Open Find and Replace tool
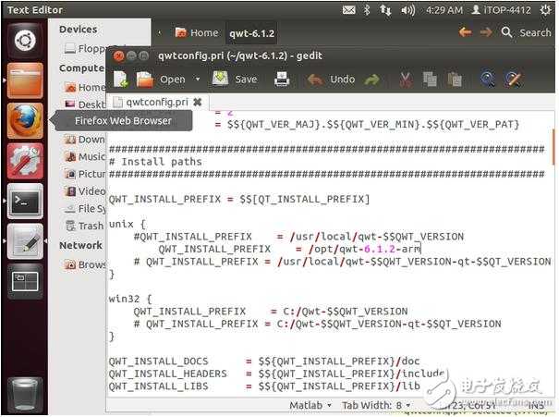Viewport: 559px width, 417px height. click(x=513, y=80)
